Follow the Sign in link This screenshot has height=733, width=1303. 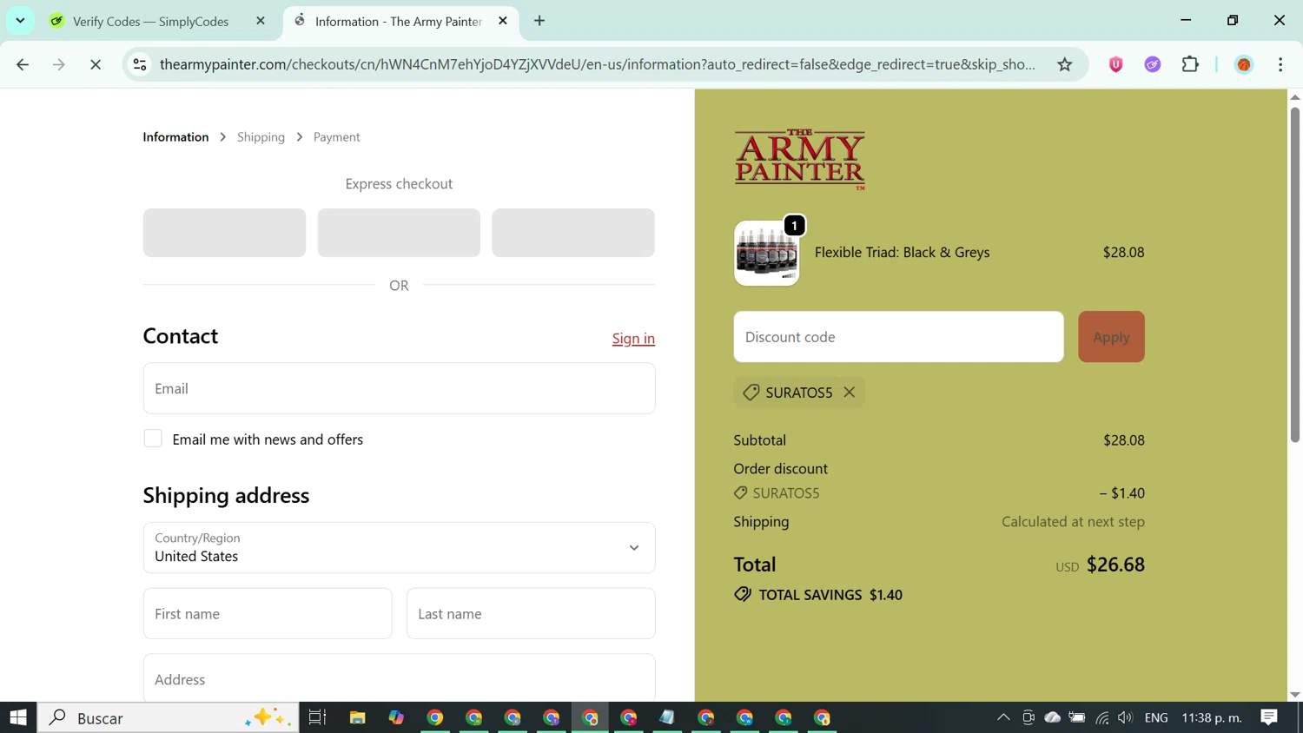(x=633, y=339)
